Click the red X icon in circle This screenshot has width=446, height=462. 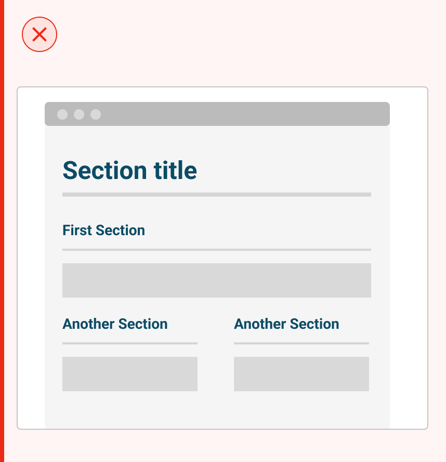[40, 35]
